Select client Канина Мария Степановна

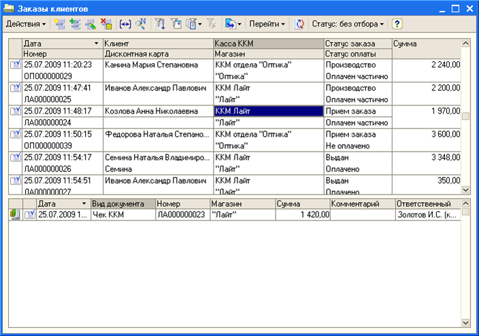pyautogui.click(x=151, y=65)
